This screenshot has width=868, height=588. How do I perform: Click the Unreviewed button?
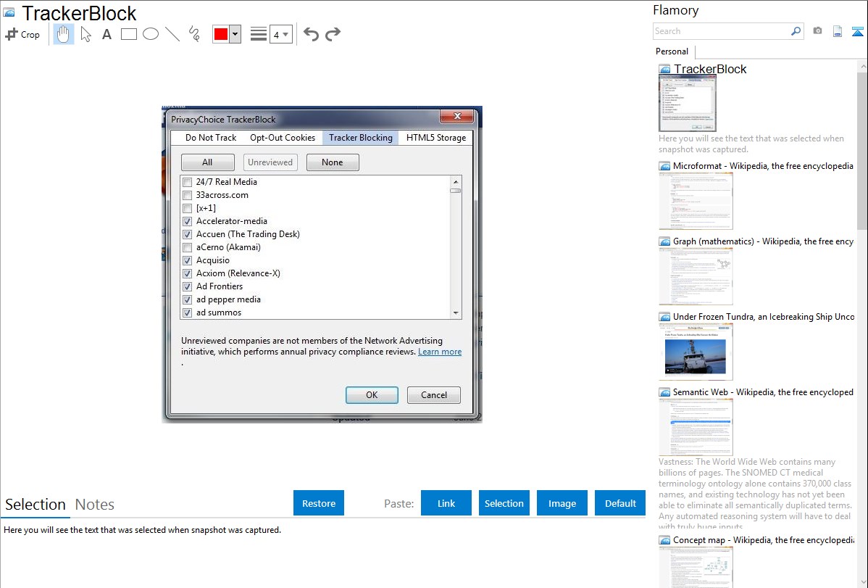tap(270, 162)
